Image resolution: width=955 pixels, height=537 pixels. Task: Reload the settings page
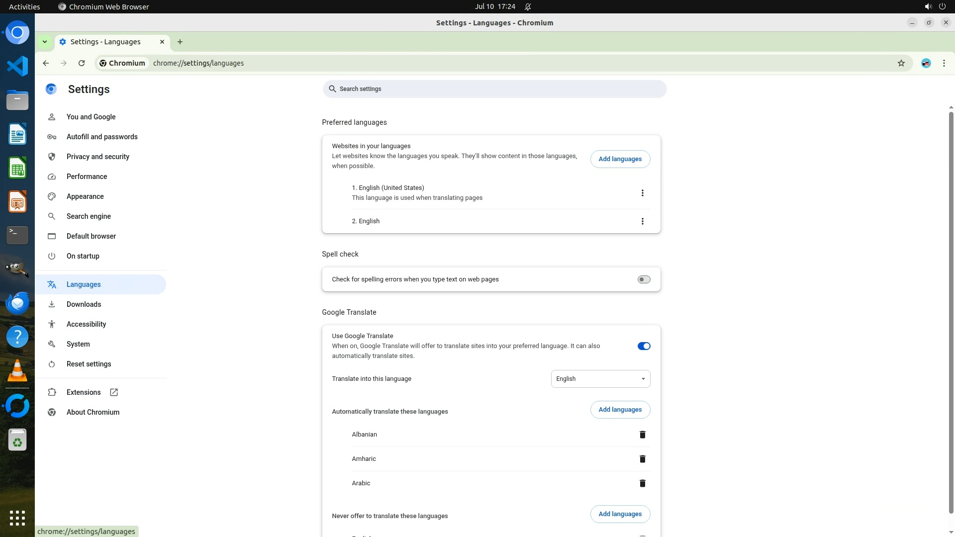click(82, 63)
